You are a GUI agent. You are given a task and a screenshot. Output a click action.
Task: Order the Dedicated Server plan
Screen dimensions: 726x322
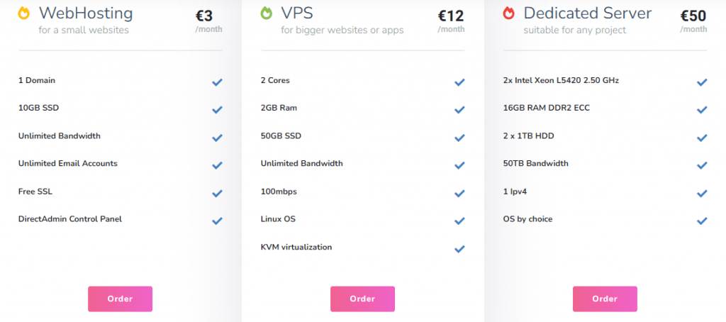pos(605,299)
